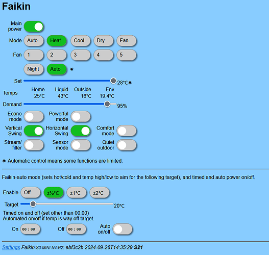The width and height of the screenshot is (269, 255).
Task: Set fan speed to 5
Action: pos(127,55)
